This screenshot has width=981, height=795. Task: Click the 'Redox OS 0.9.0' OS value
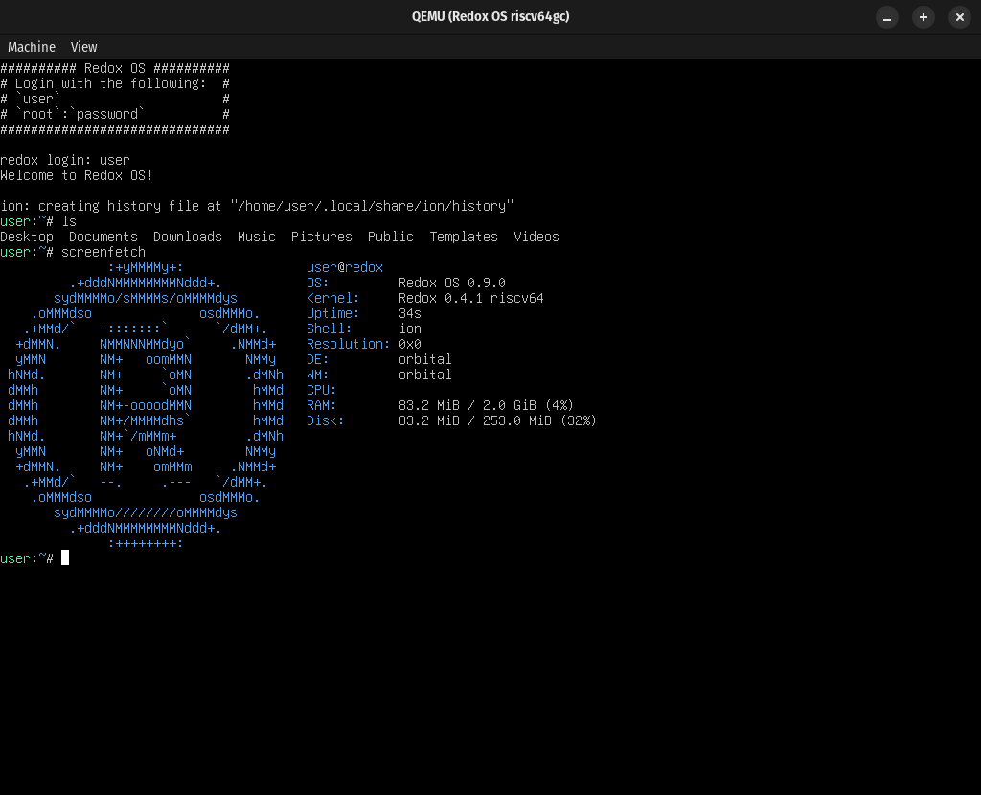pos(452,283)
